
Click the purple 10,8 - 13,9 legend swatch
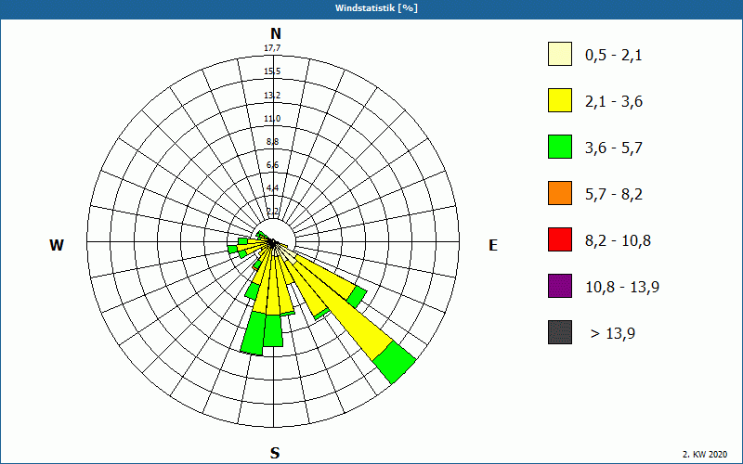[x=560, y=286]
